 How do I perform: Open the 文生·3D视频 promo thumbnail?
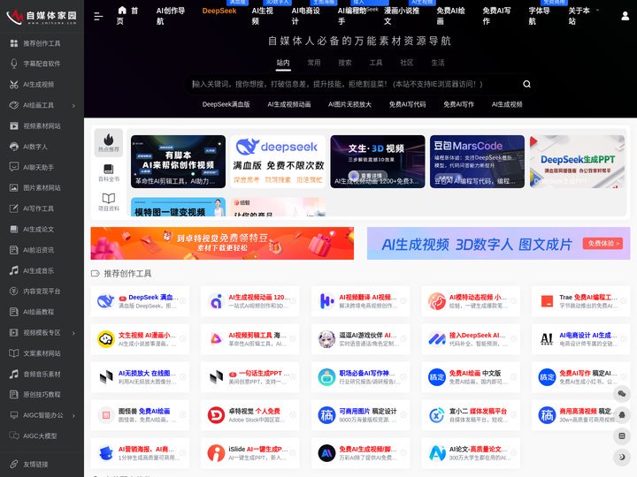point(378,162)
